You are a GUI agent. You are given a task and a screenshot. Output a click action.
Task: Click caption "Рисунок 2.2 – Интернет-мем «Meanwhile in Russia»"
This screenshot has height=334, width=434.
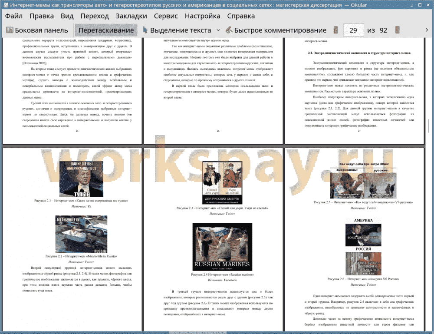[82, 256]
